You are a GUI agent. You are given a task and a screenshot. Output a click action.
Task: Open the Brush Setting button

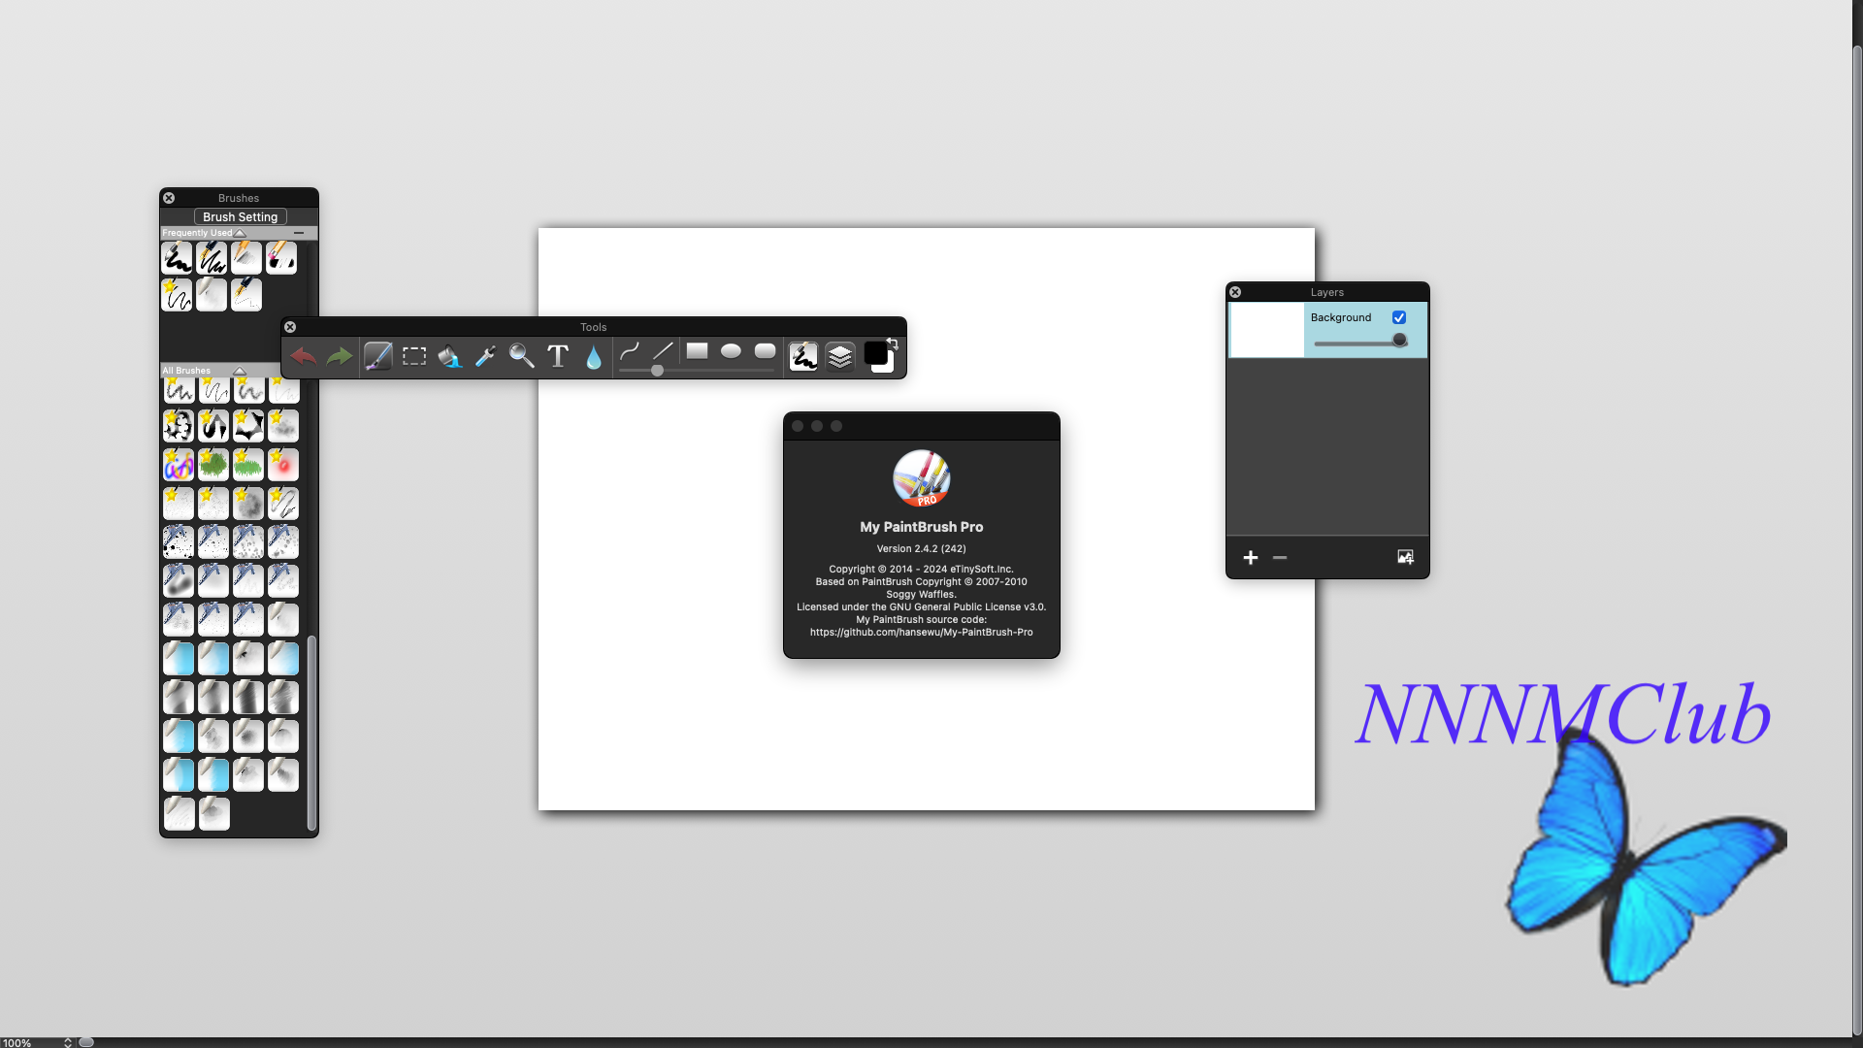pos(240,216)
